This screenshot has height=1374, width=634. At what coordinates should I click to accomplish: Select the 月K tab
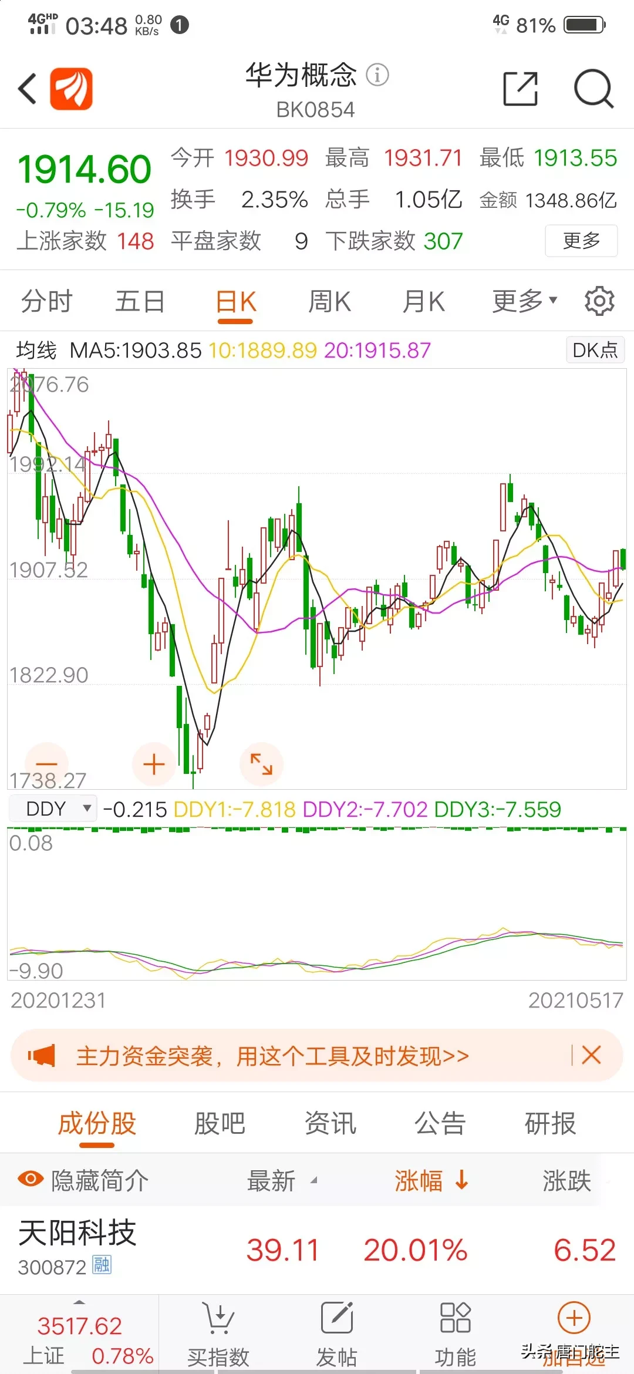pos(424,301)
